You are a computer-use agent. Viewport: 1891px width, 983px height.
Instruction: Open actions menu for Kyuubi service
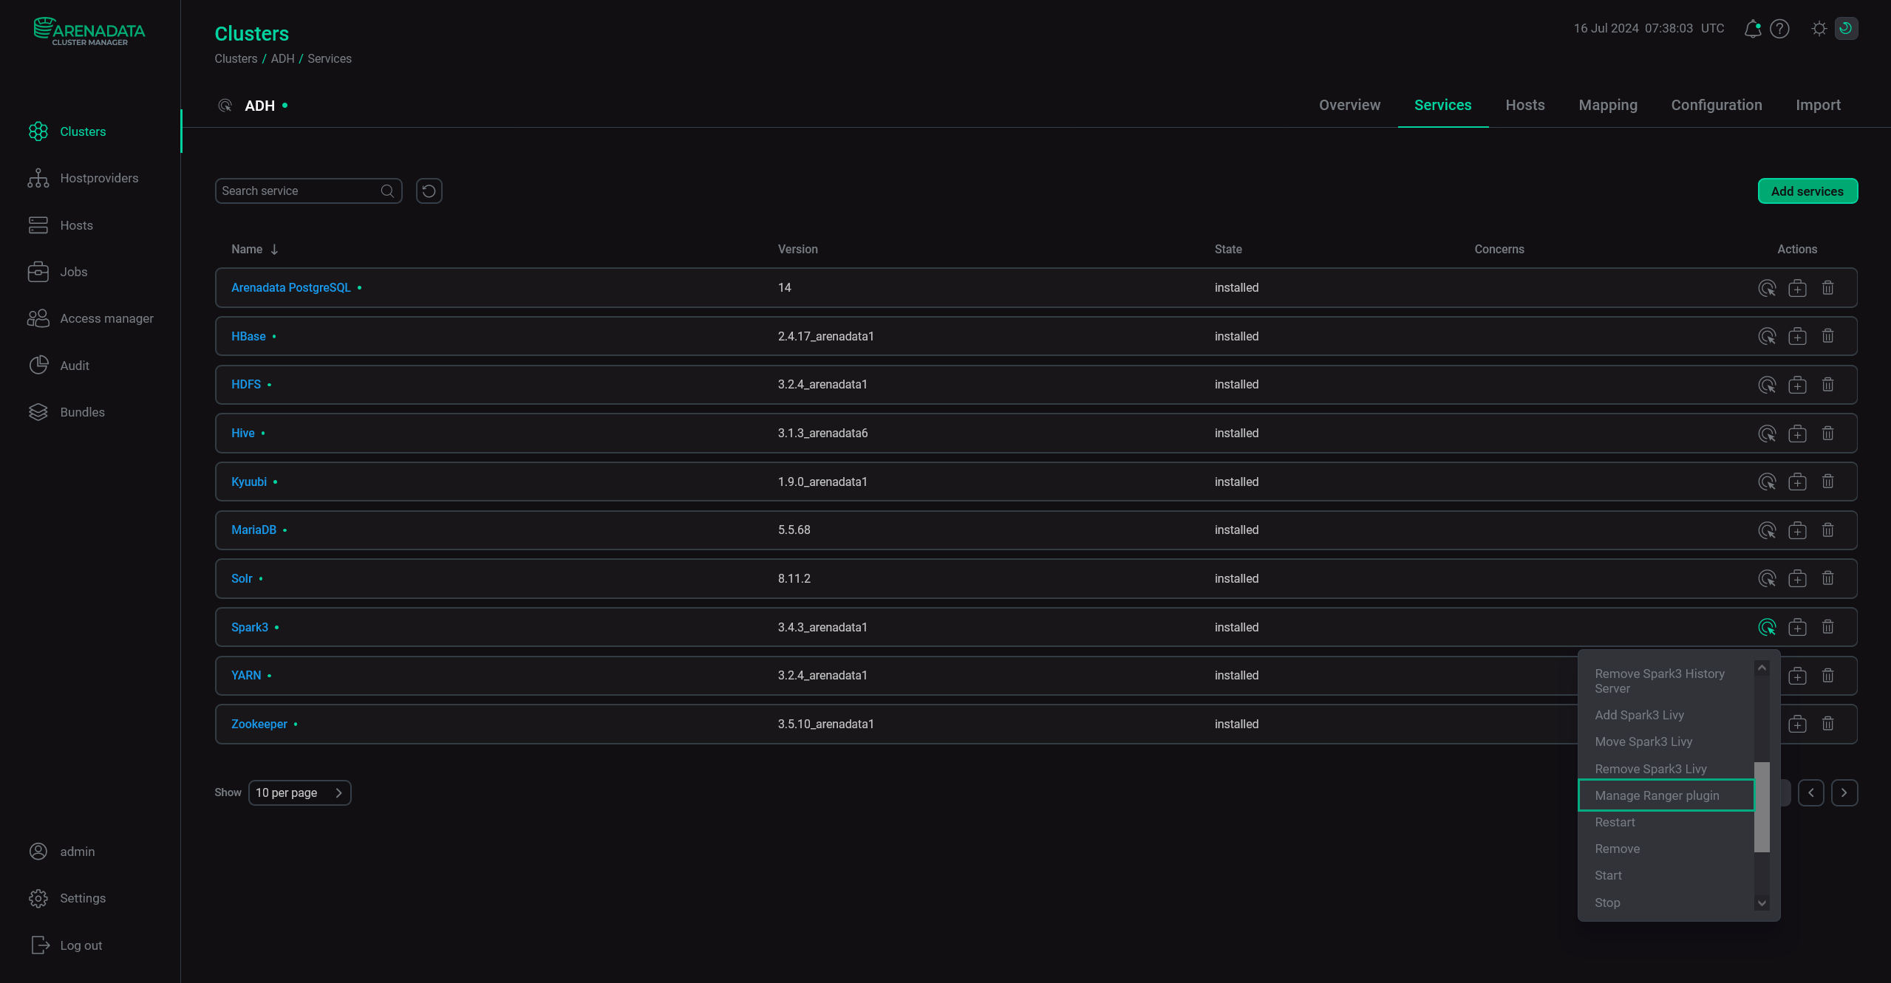tap(1767, 482)
